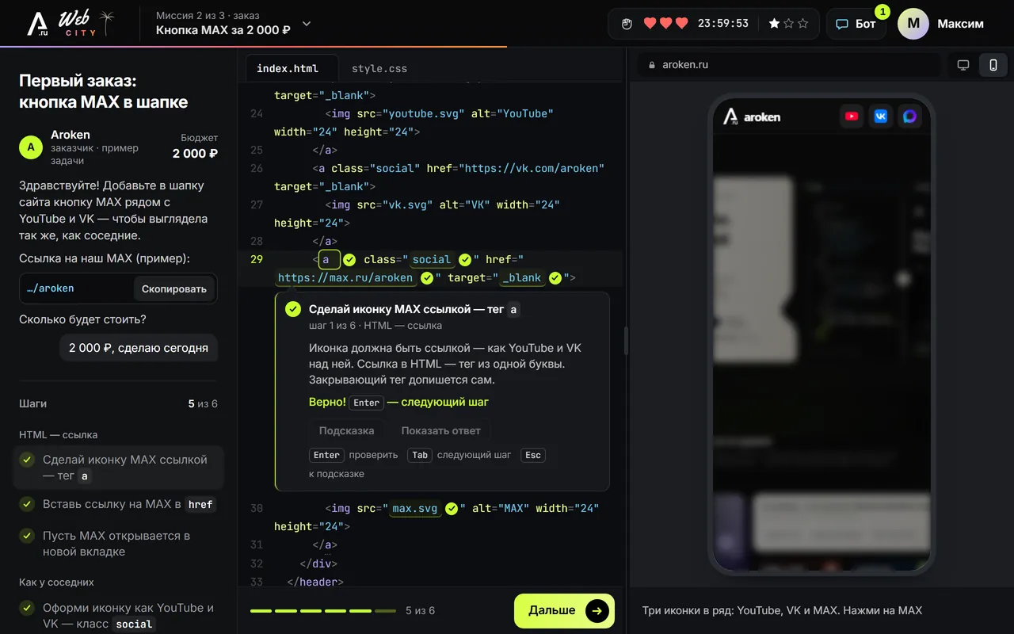Open Максим's profile avatar
1014x634 pixels.
[x=913, y=24]
